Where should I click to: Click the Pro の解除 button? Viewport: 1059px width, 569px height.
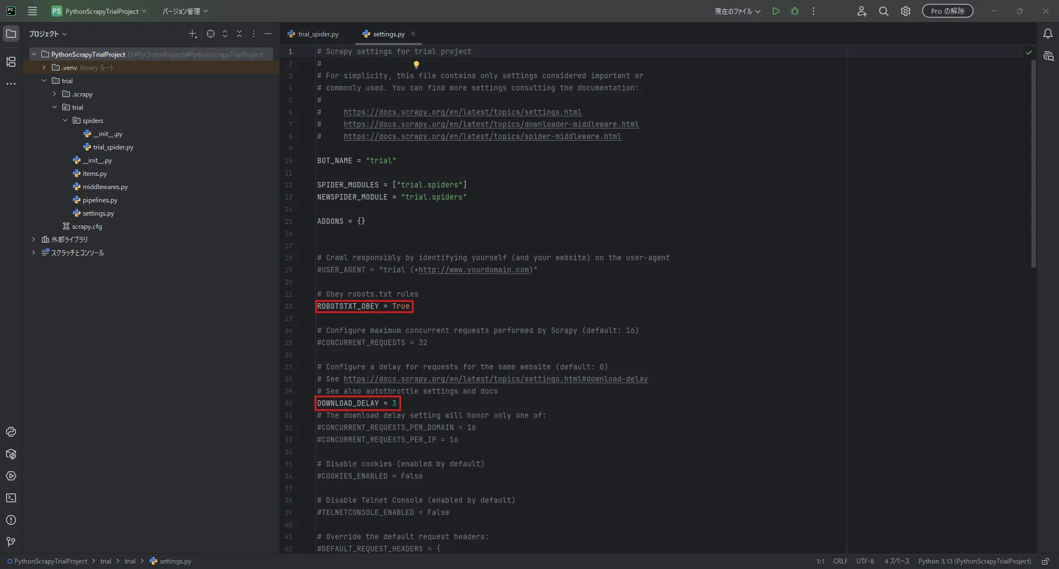[x=948, y=11]
